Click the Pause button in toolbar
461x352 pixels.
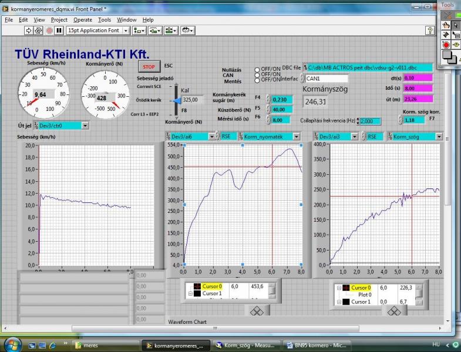[59, 31]
